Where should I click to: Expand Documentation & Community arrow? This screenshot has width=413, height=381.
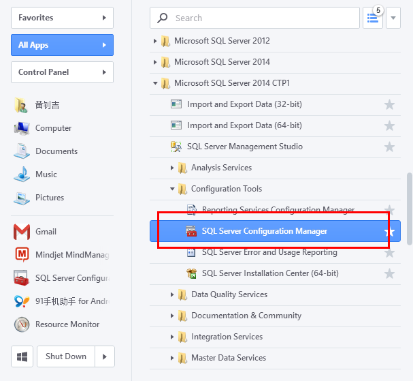tap(172, 316)
